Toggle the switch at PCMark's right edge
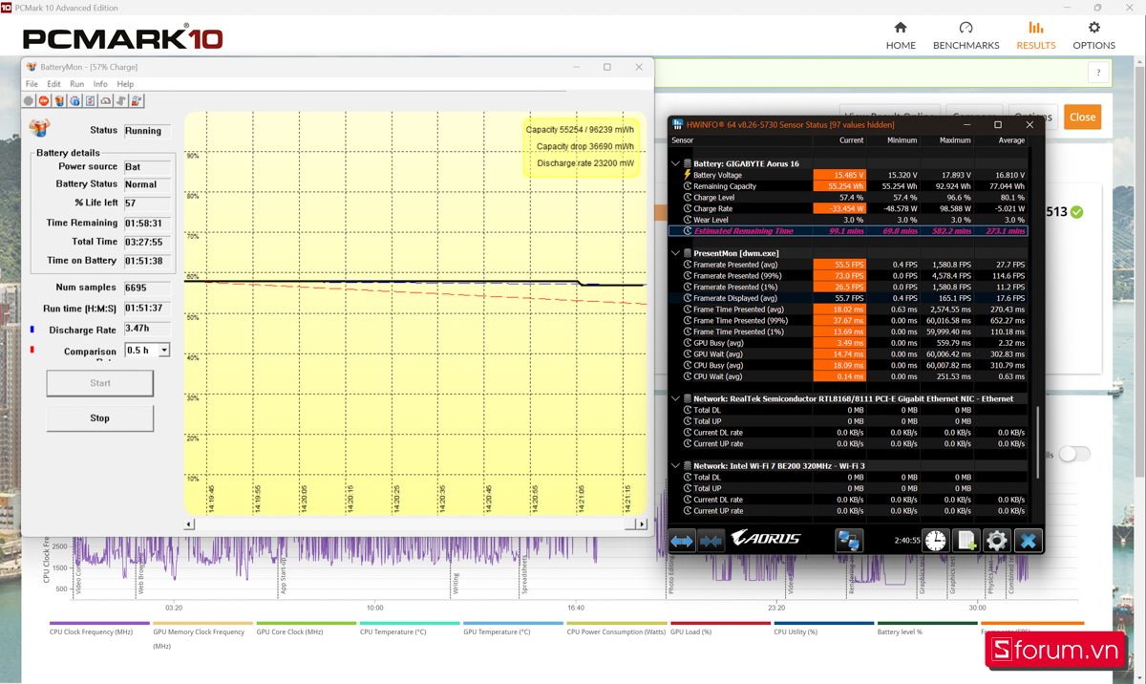 click(1074, 454)
